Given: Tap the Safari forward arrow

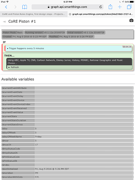Looking at the screenshot, I should point(15,7).
